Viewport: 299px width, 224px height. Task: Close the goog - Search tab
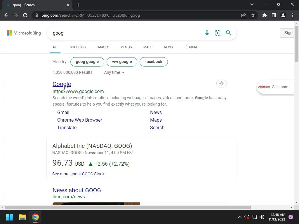[68, 5]
